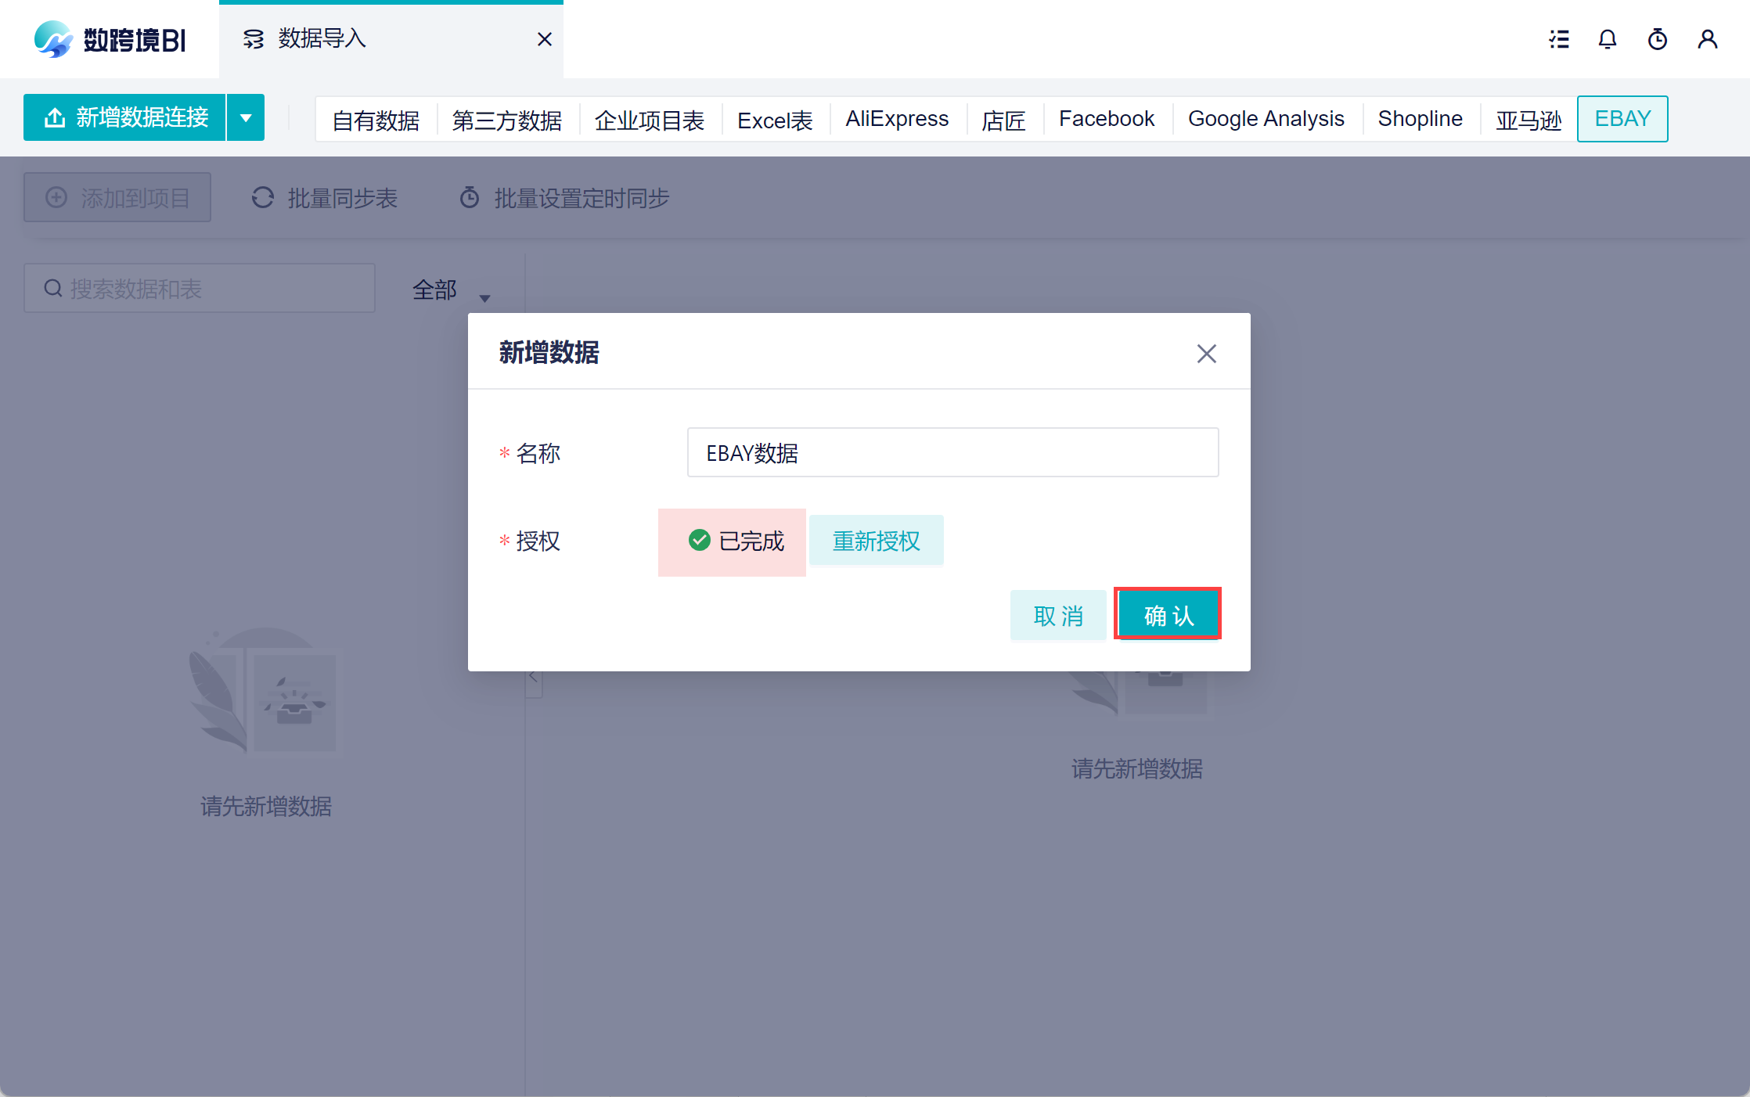Click the search magnifier icon
This screenshot has height=1097, width=1750.
pos(53,289)
